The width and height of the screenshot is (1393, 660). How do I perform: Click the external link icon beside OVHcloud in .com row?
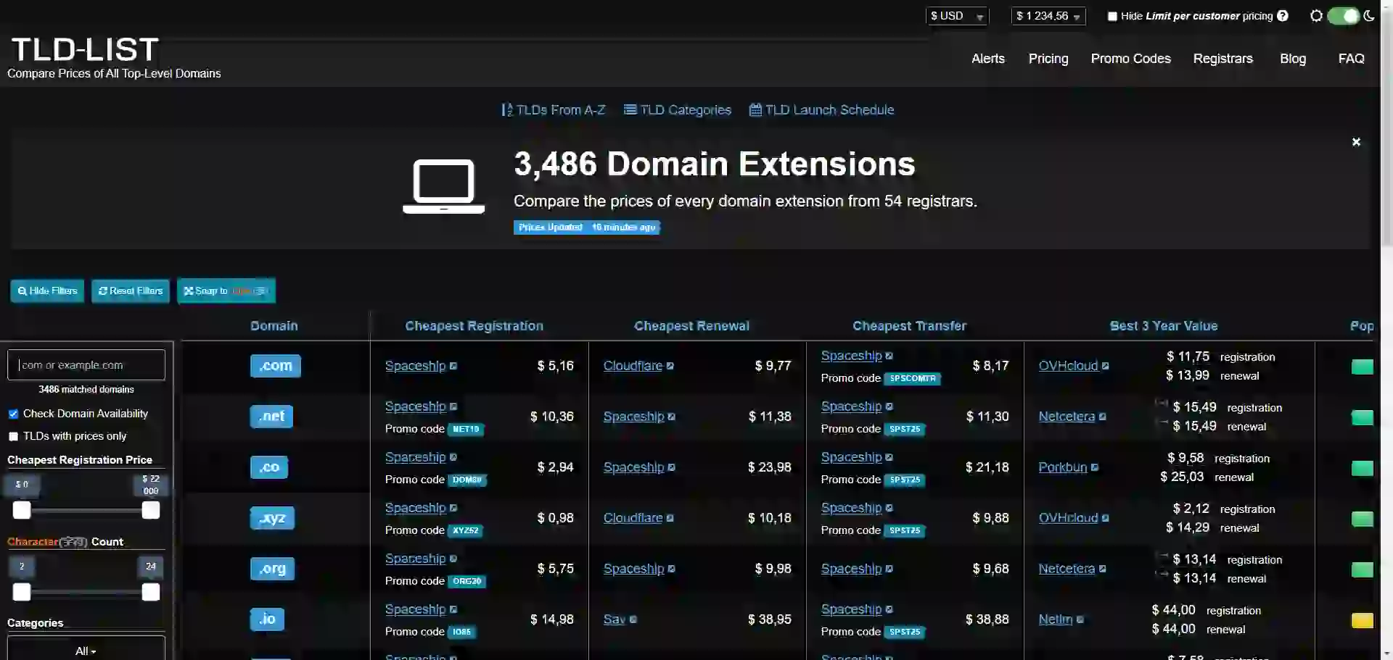(x=1105, y=366)
